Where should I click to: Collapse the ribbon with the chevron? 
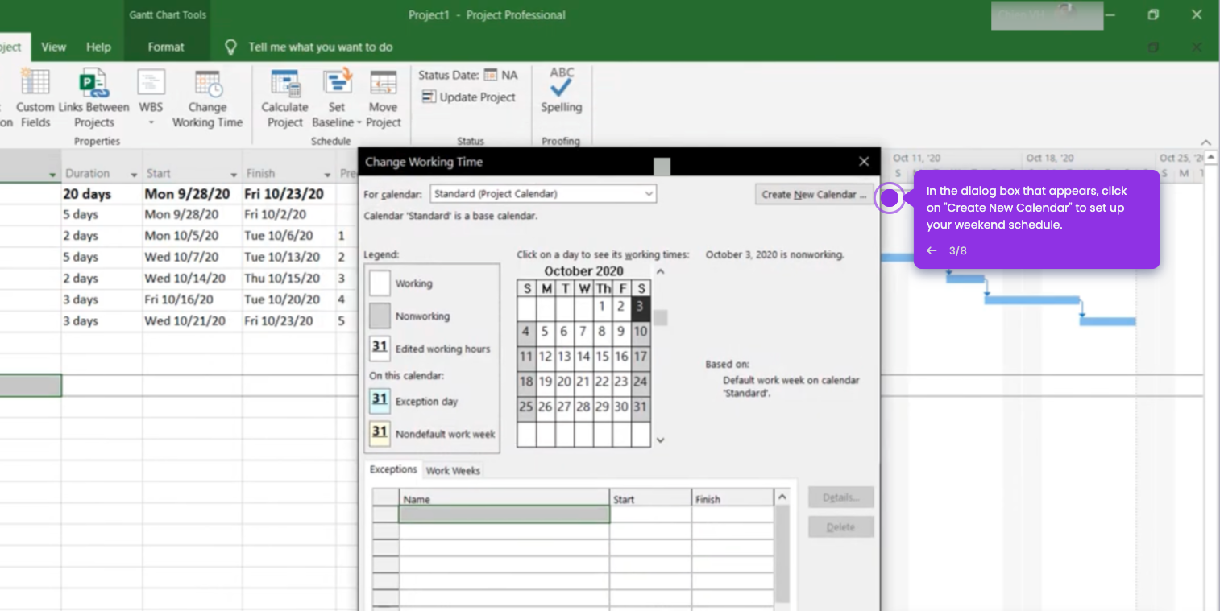click(x=1205, y=142)
